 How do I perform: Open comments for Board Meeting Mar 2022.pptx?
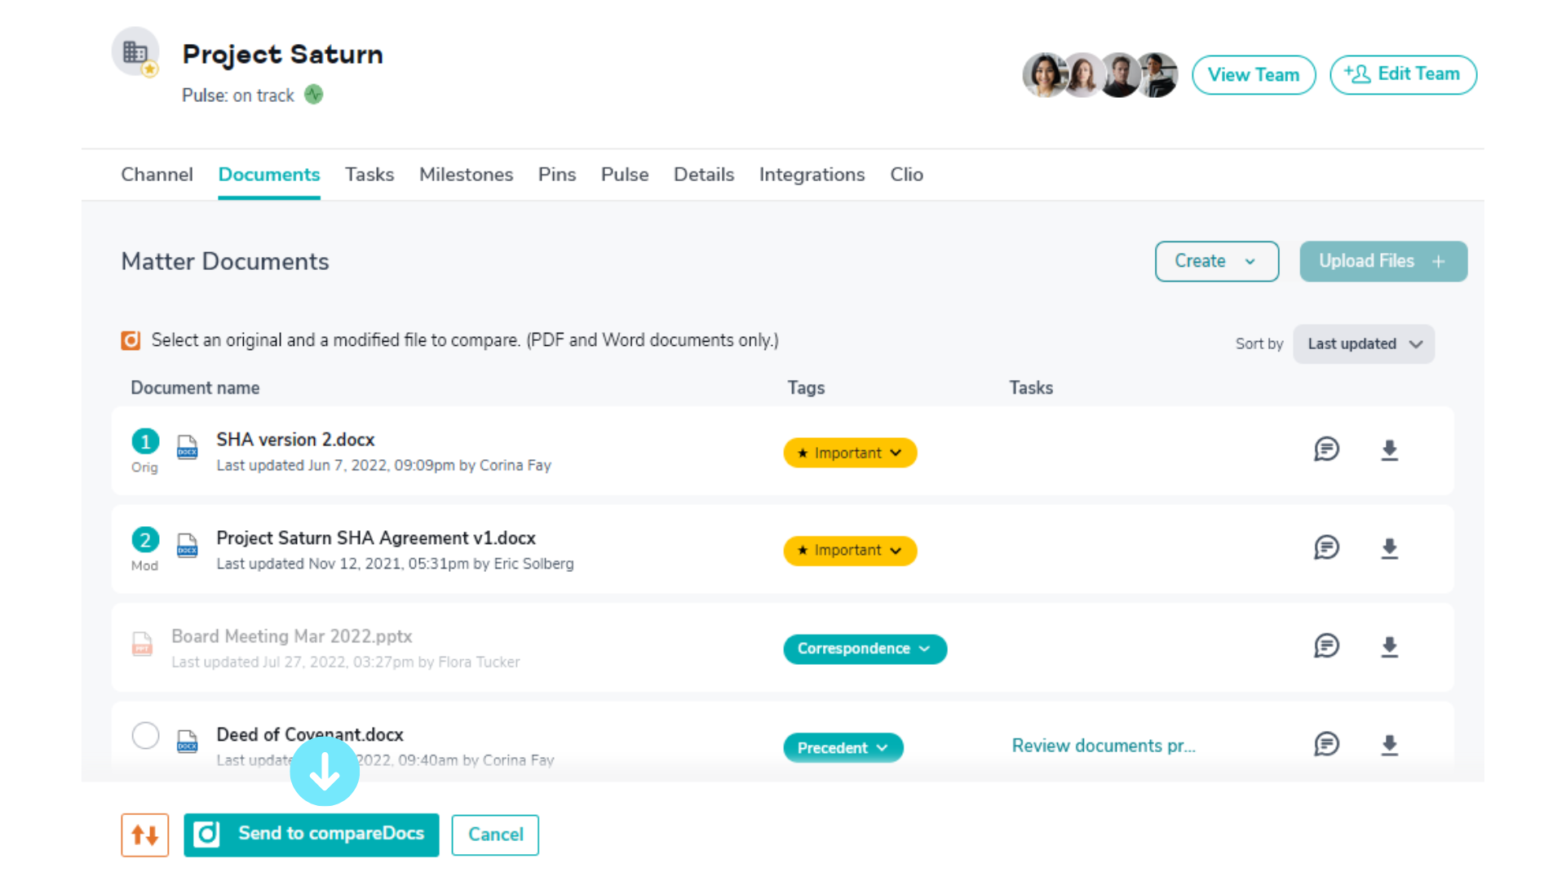pyautogui.click(x=1326, y=646)
